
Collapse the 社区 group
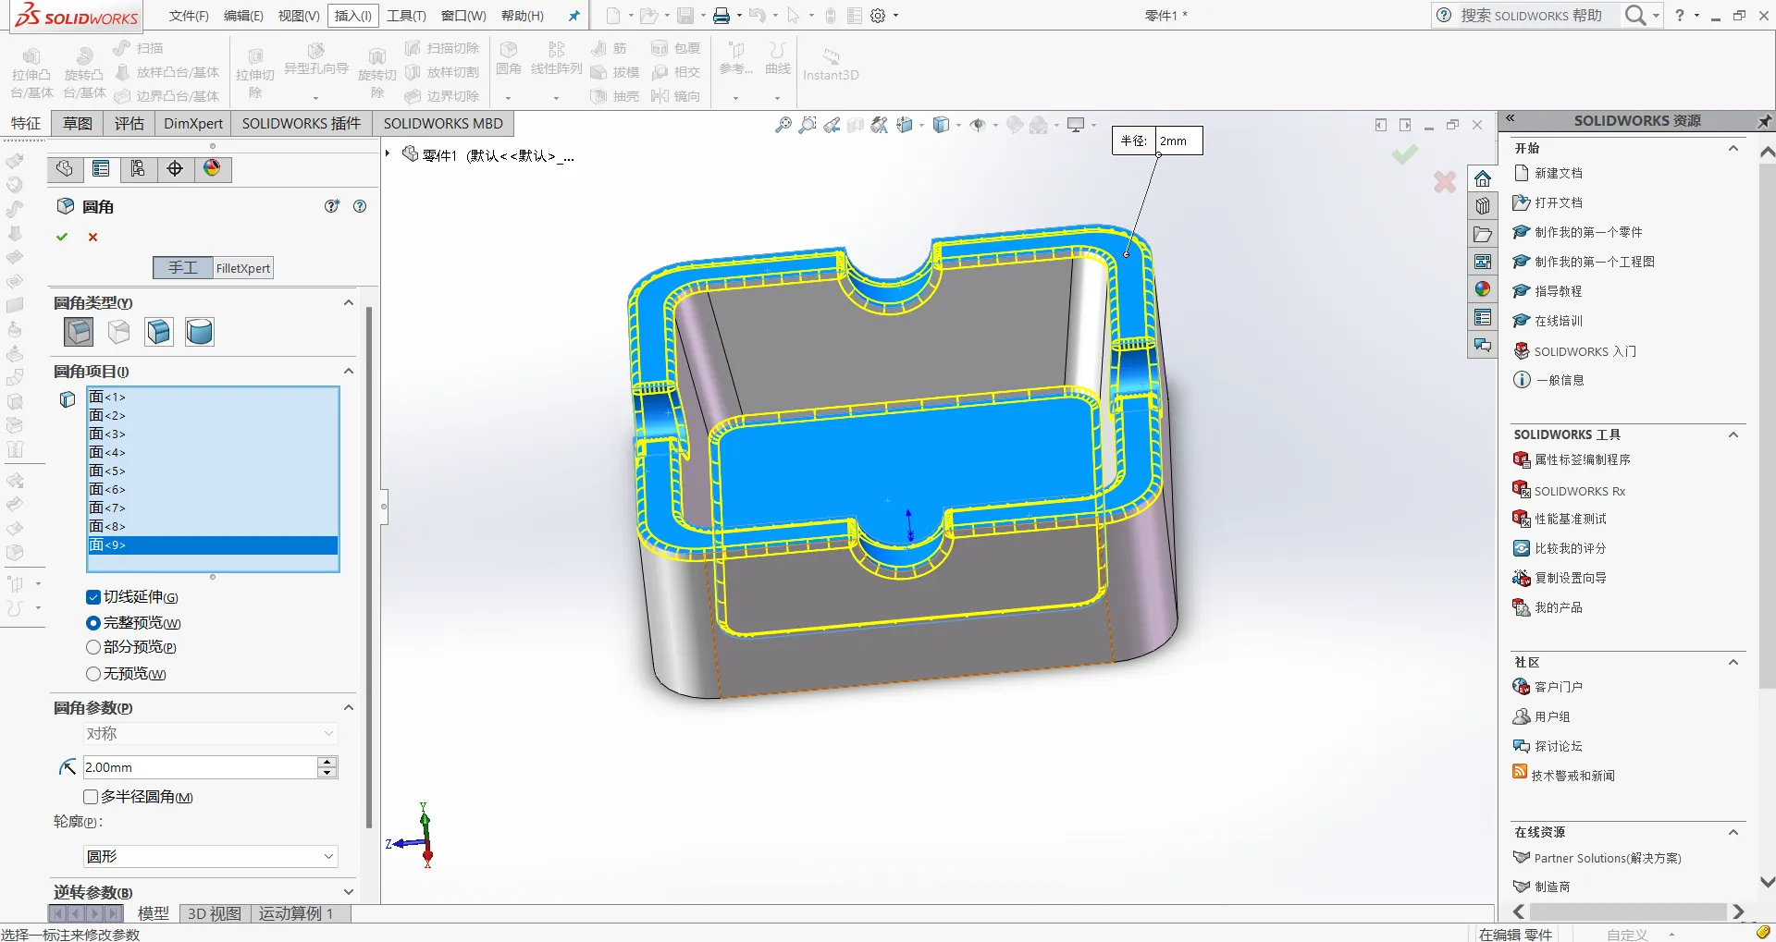(1733, 662)
